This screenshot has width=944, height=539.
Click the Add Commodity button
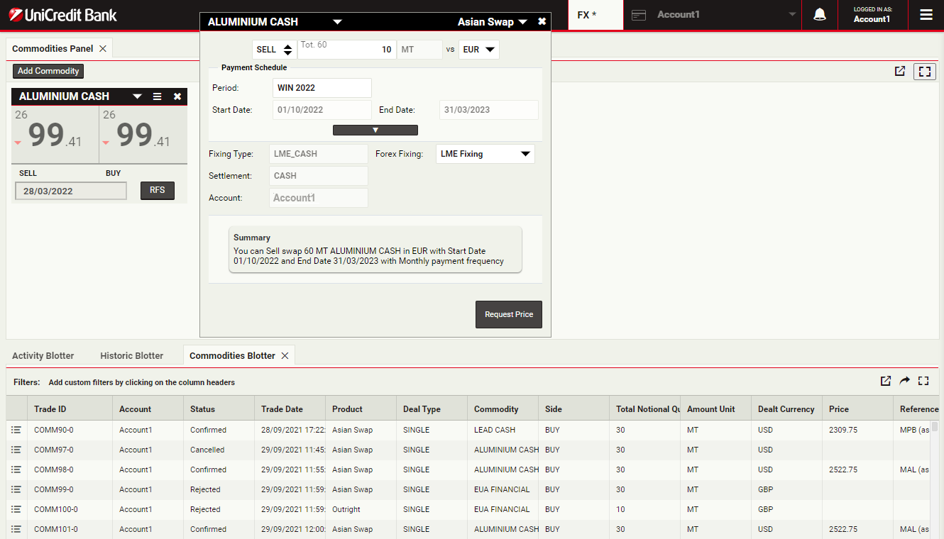click(x=48, y=71)
